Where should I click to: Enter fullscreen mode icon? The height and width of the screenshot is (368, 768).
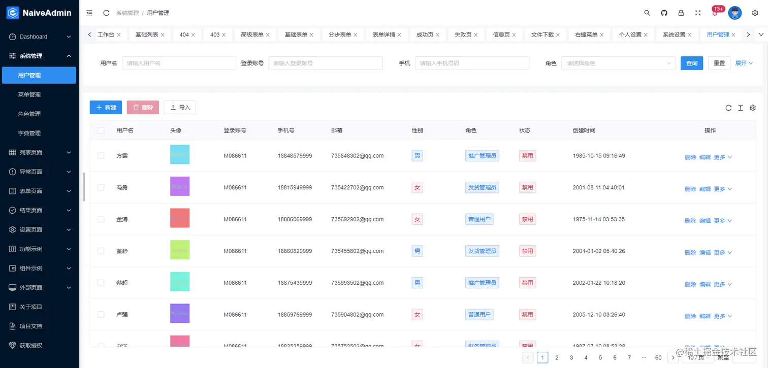pyautogui.click(x=698, y=13)
